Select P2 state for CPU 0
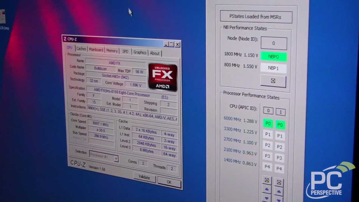Screen dimensions: 359x202 pos(268,145)
